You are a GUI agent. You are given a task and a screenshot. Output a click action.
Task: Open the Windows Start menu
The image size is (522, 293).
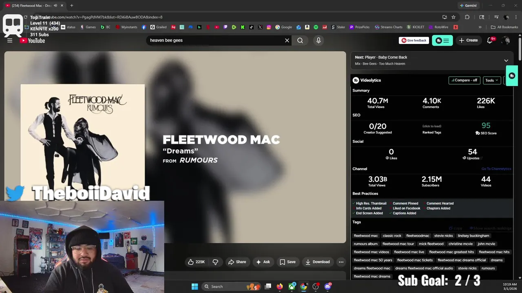click(195, 286)
